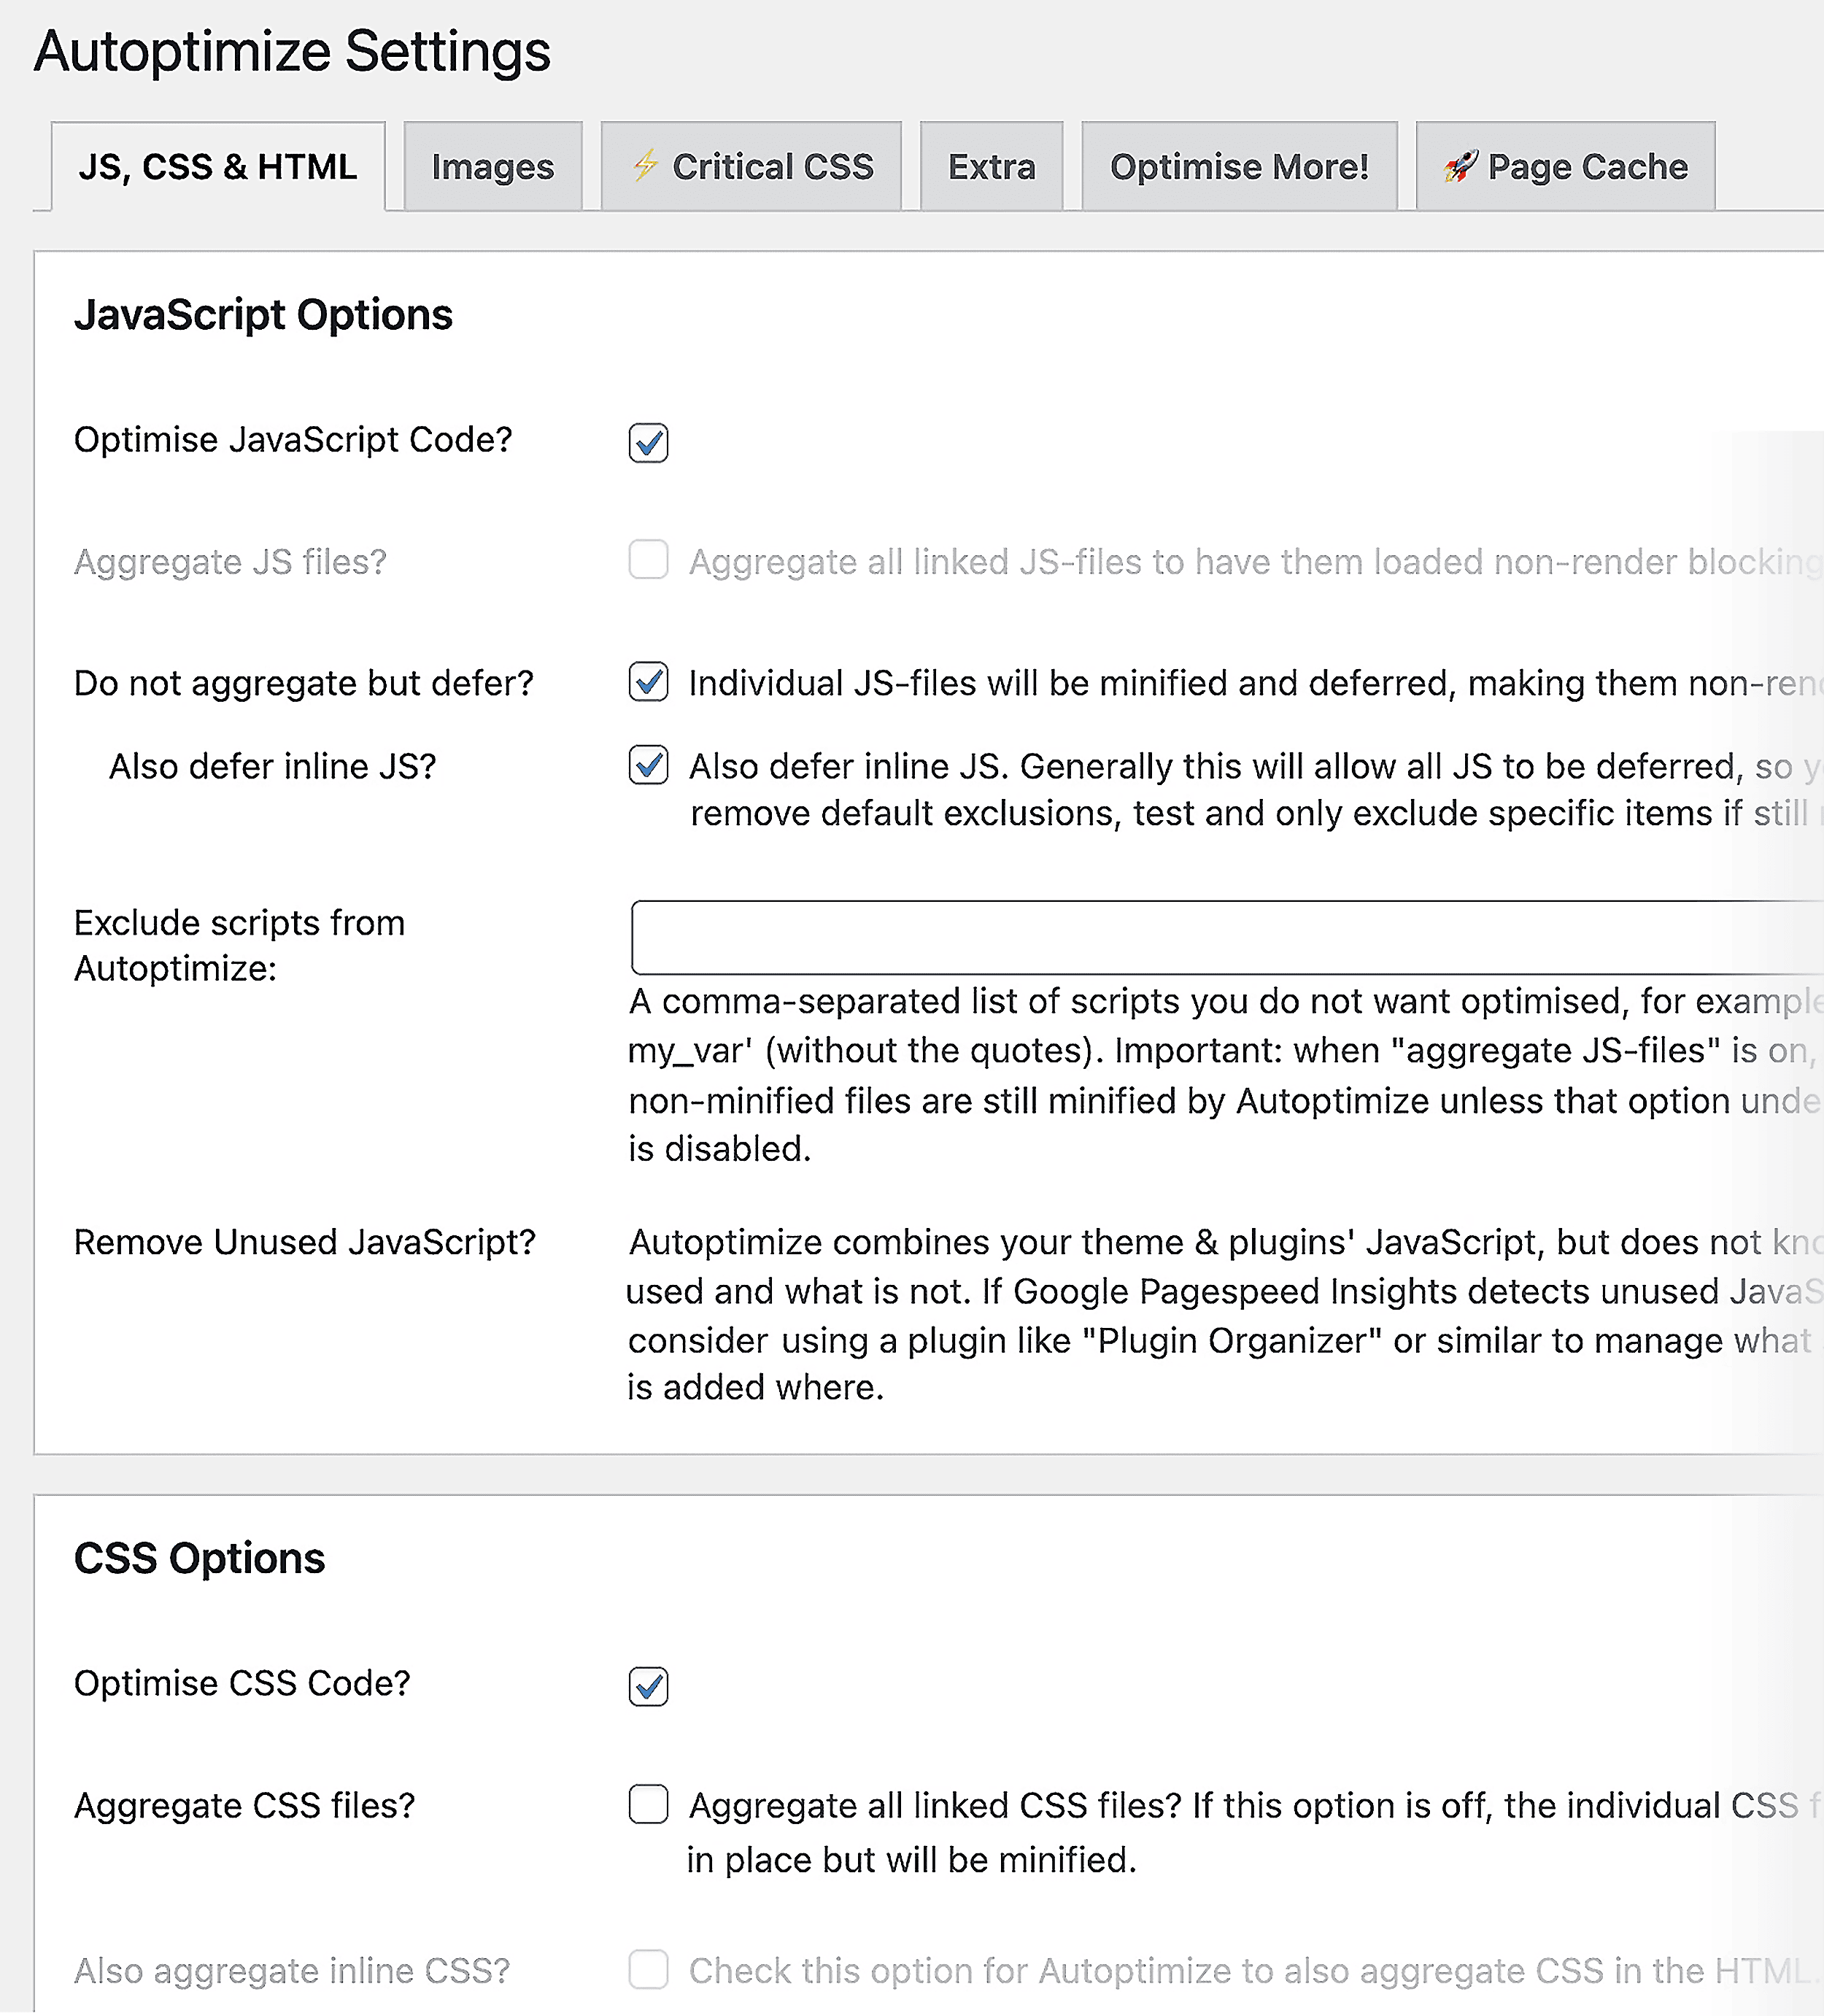Click 'Aggregate all linked JS-files' description text
This screenshot has width=1824, height=2016.
click(1256, 562)
